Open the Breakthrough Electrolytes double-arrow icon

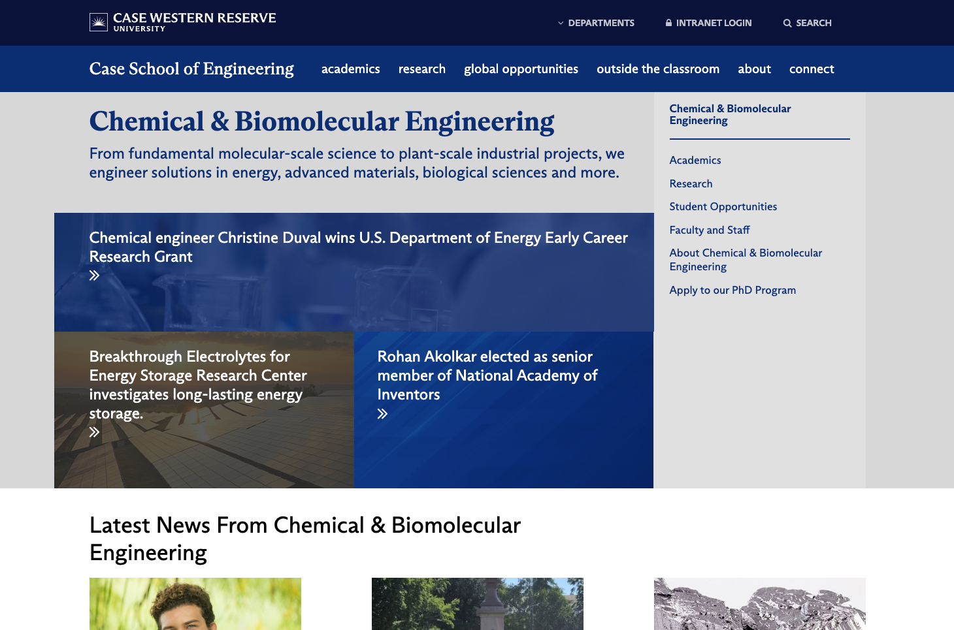(95, 432)
